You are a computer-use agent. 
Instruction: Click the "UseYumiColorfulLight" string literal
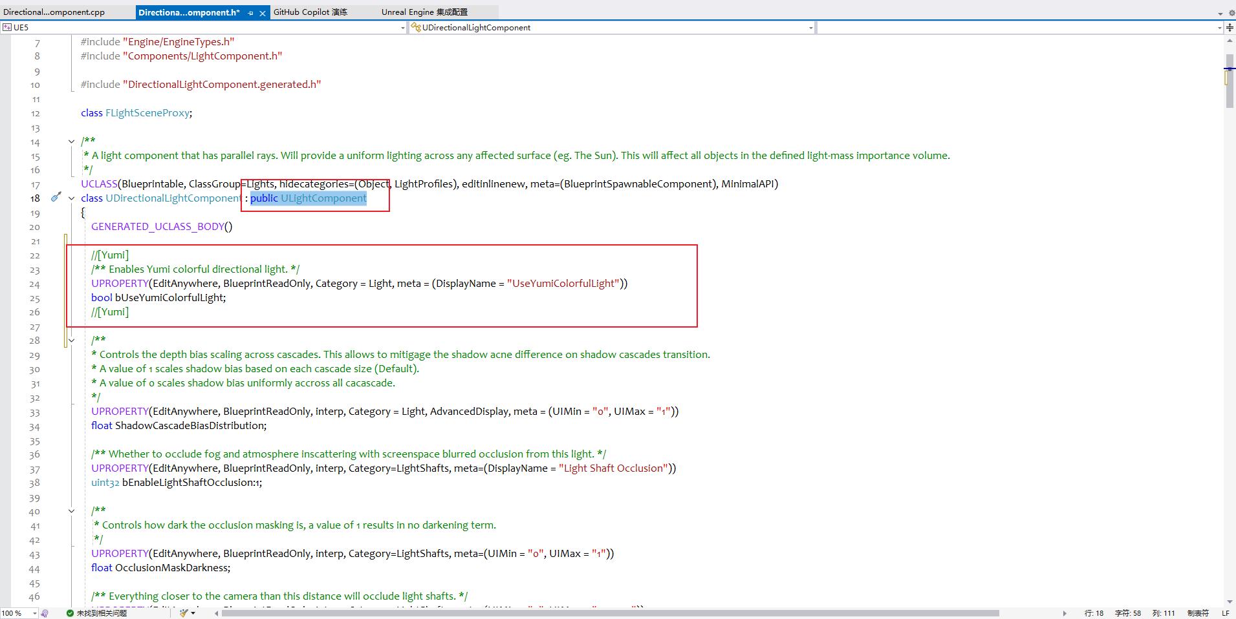pos(564,284)
